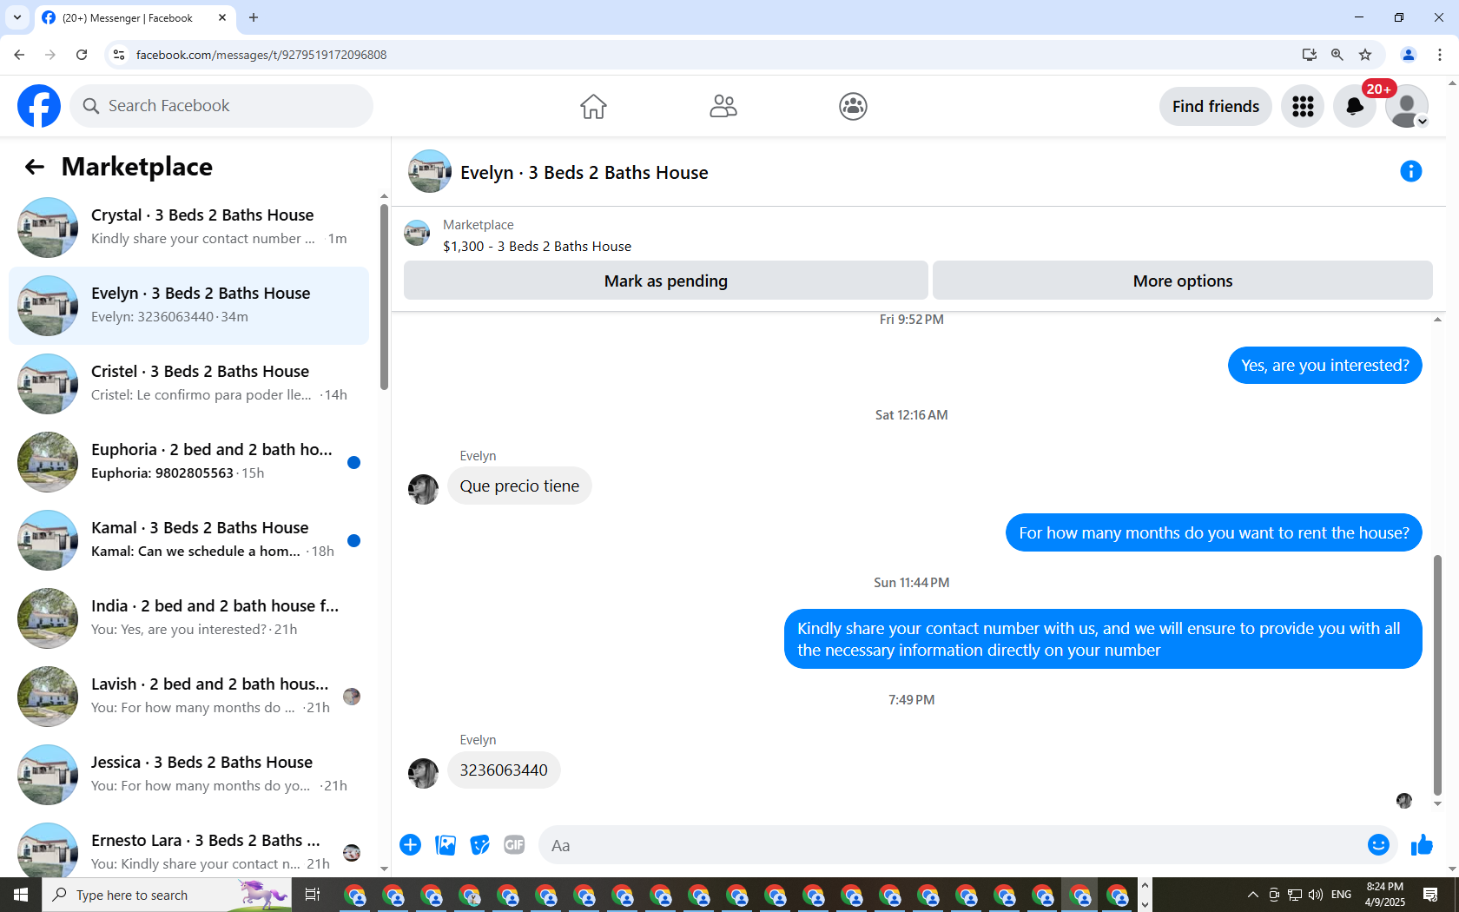The width and height of the screenshot is (1459, 912).
Task: Open Euphoria's 2 bed and 2 bath conversation
Action: pyautogui.click(x=188, y=462)
